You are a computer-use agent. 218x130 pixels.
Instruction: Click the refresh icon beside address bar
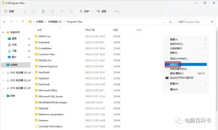pyautogui.click(x=170, y=22)
